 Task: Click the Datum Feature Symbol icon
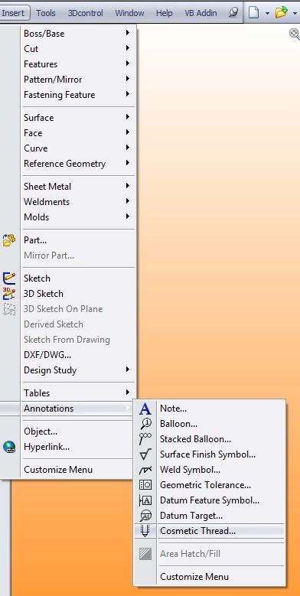[145, 500]
